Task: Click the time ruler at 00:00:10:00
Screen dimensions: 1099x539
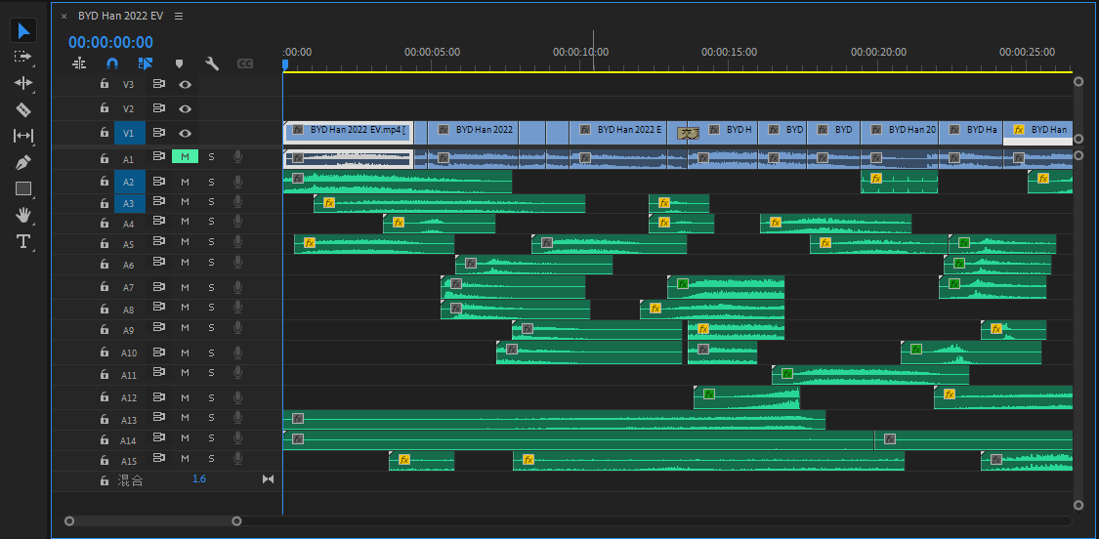Action: [x=580, y=52]
